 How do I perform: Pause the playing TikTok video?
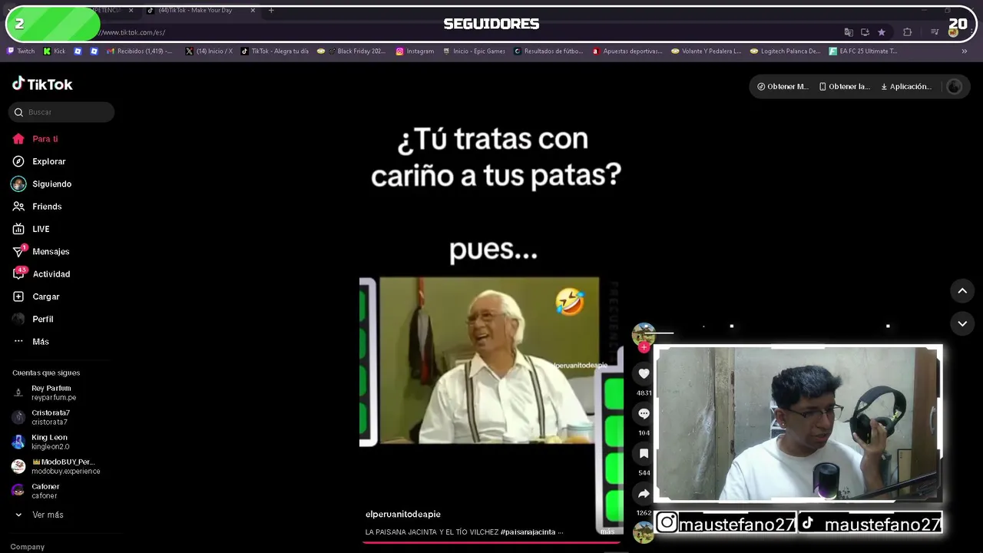491,307
